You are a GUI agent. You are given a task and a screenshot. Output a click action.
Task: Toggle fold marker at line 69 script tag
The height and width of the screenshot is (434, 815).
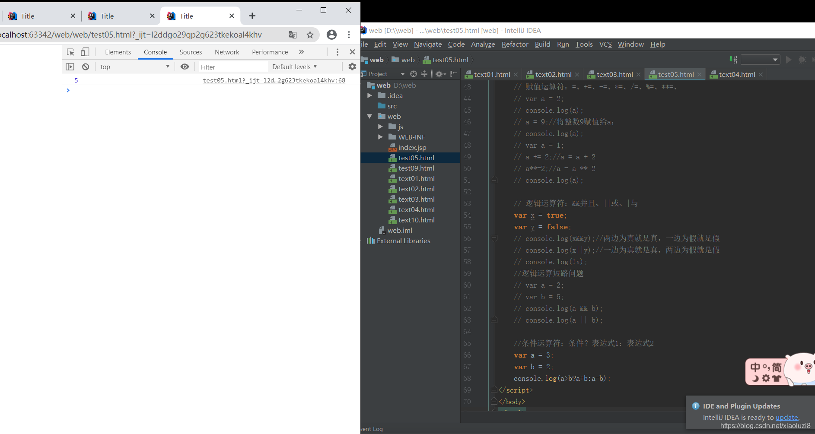(494, 390)
